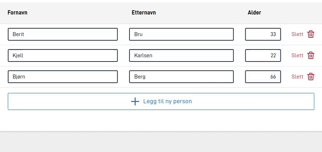Select the surname field containing Bru
This screenshot has height=152, width=322.
pyautogui.click(x=181, y=34)
